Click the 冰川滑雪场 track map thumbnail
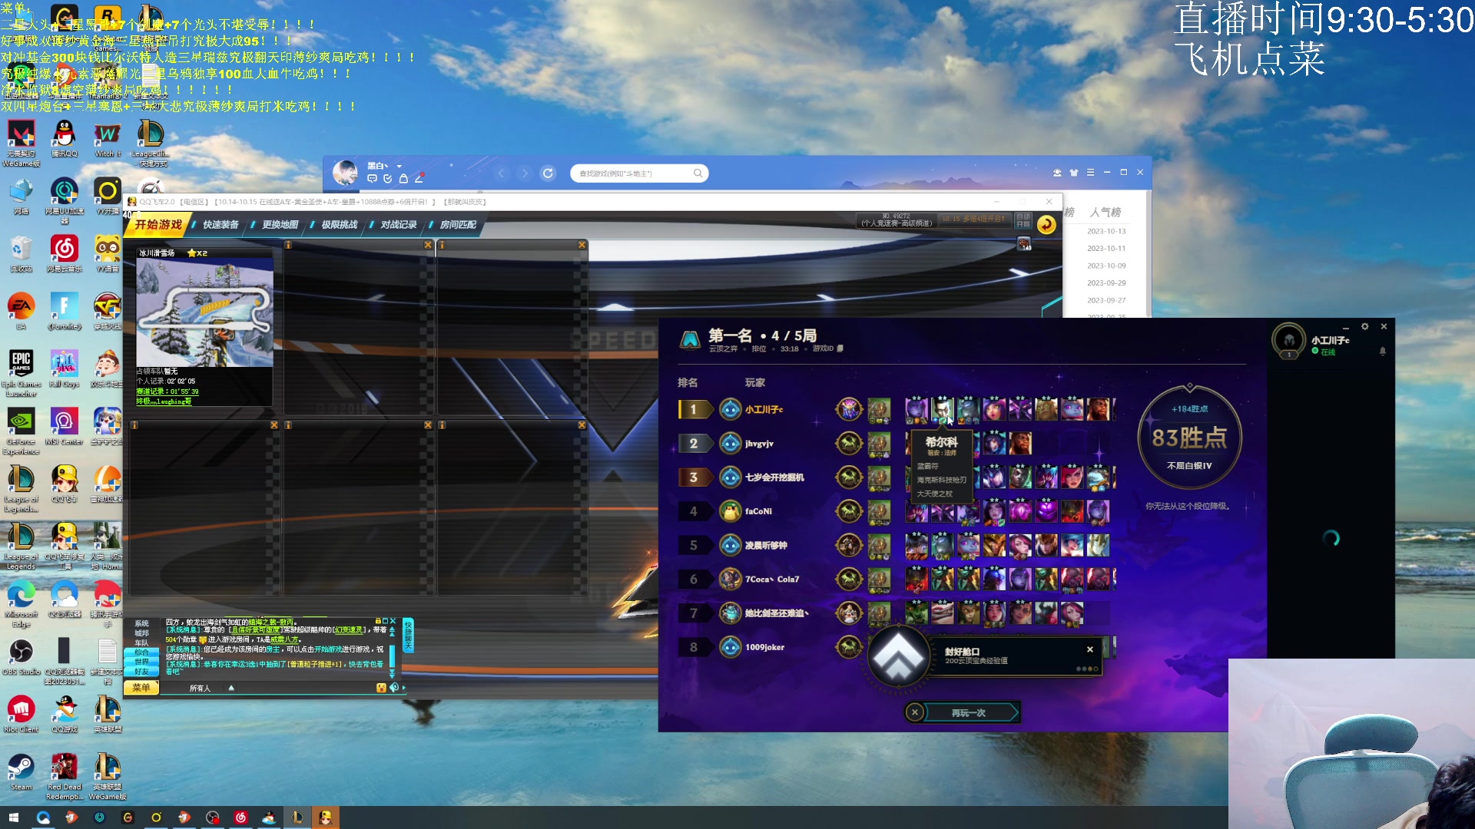 (x=204, y=312)
